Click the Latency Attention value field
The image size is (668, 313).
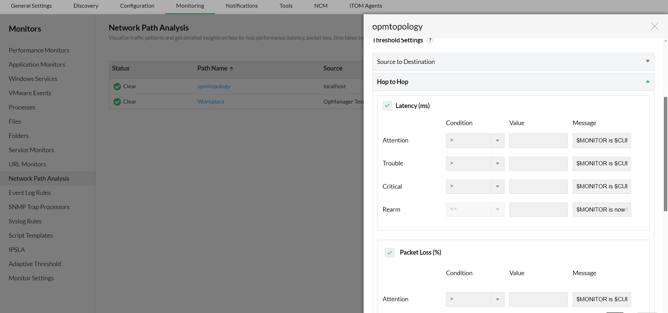pos(538,141)
